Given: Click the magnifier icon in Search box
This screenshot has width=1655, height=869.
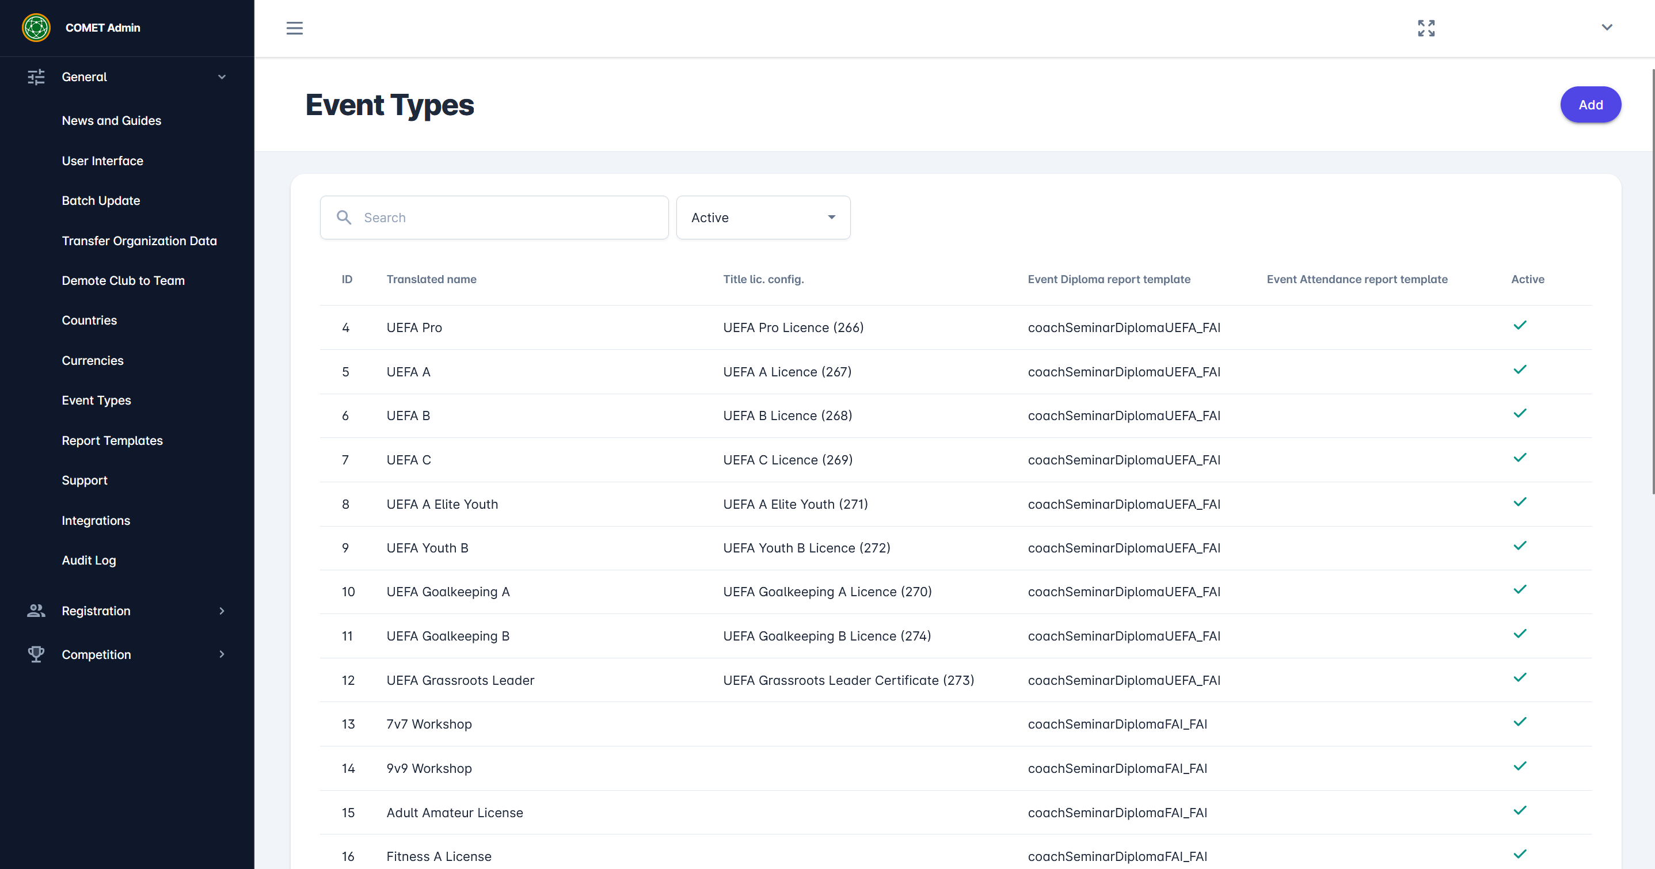Looking at the screenshot, I should coord(344,218).
